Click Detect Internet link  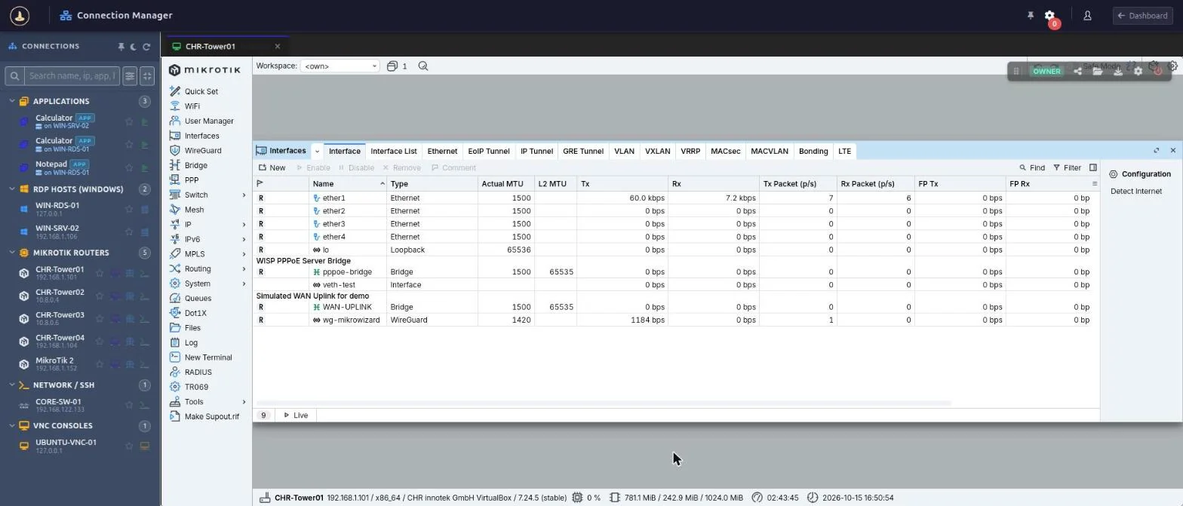[x=1135, y=192]
